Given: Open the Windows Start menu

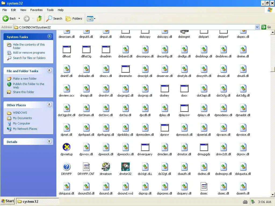Looking at the screenshot, I should [8, 201].
